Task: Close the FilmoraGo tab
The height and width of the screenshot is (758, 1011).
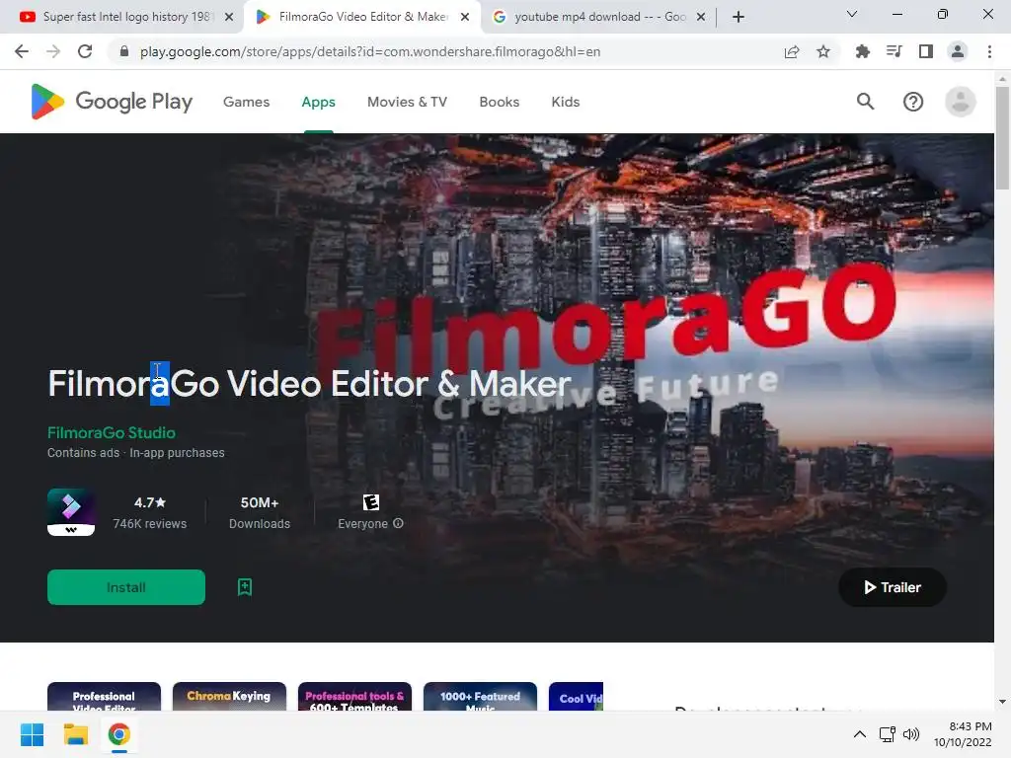Action: click(465, 17)
